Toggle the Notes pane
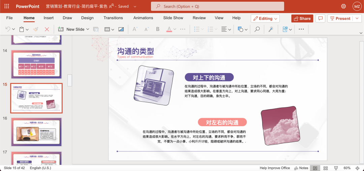364x171 pixels. tap(301, 168)
